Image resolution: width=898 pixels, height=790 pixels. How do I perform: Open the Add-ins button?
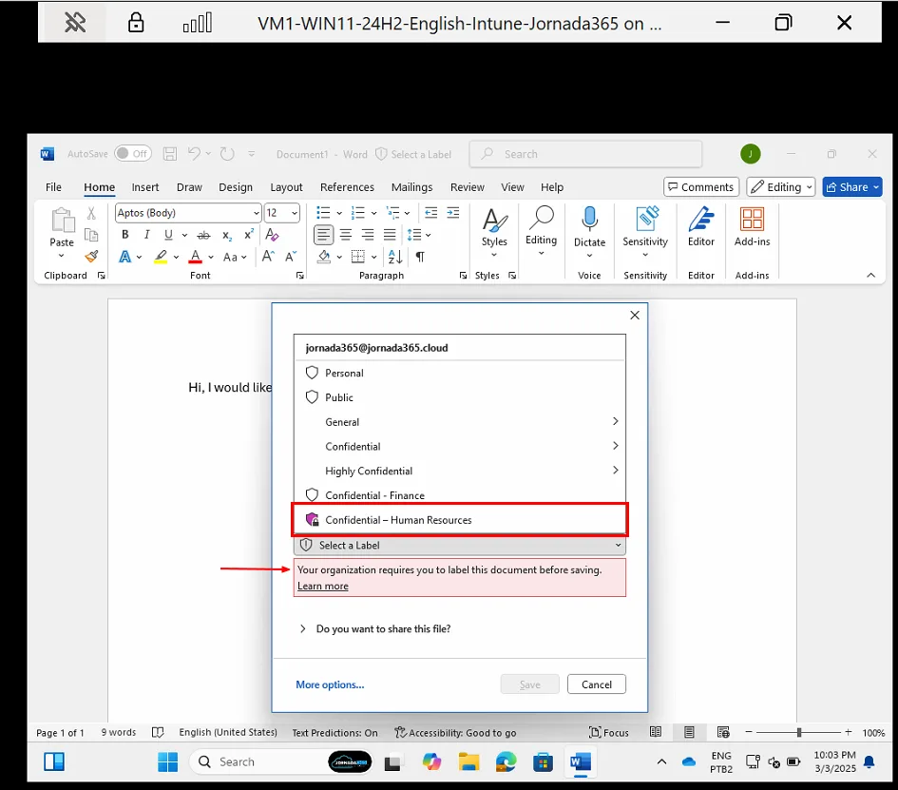[x=752, y=227]
